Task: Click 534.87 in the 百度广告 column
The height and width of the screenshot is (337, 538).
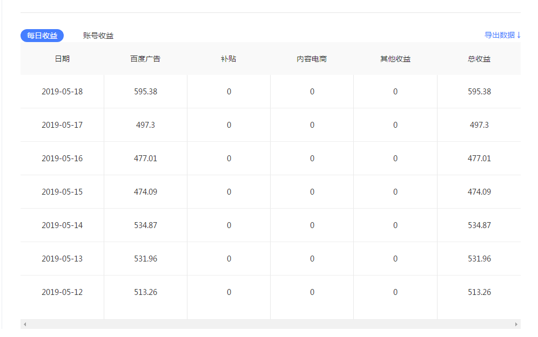Action: pyautogui.click(x=145, y=225)
